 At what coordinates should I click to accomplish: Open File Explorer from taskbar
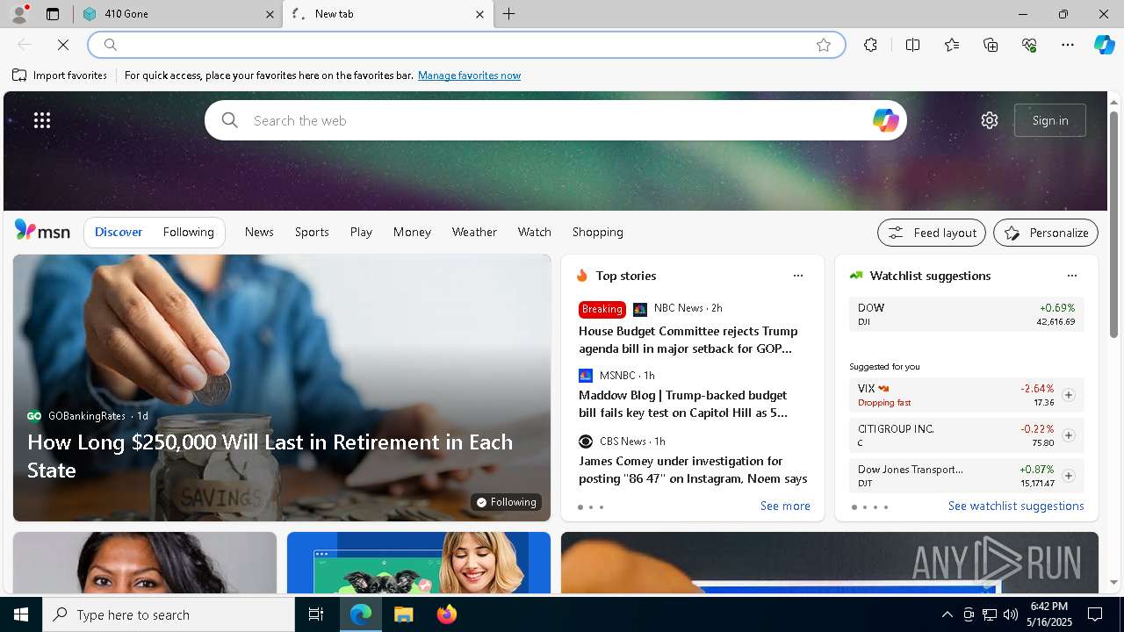[404, 614]
